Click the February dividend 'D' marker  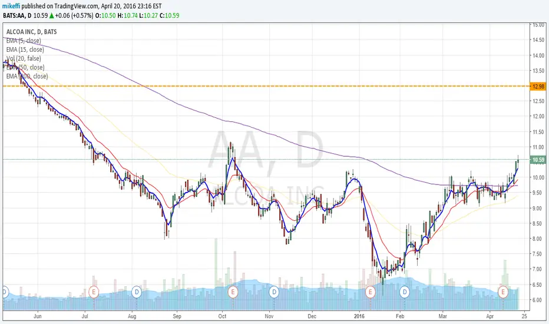coord(405,292)
